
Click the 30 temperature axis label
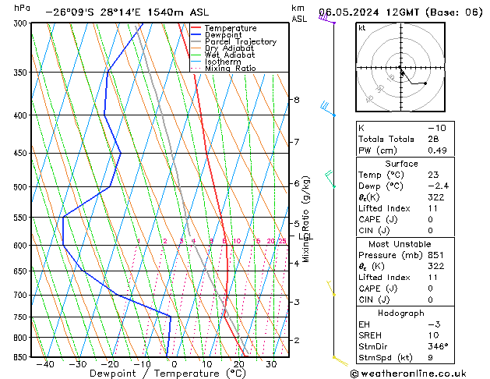271,364
